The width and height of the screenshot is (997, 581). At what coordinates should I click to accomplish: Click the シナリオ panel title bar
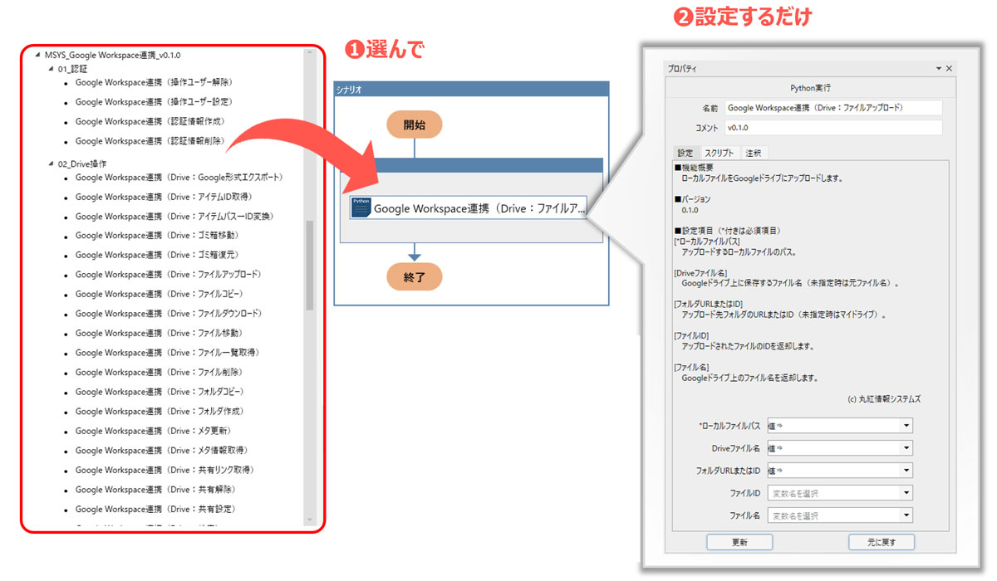tap(471, 89)
